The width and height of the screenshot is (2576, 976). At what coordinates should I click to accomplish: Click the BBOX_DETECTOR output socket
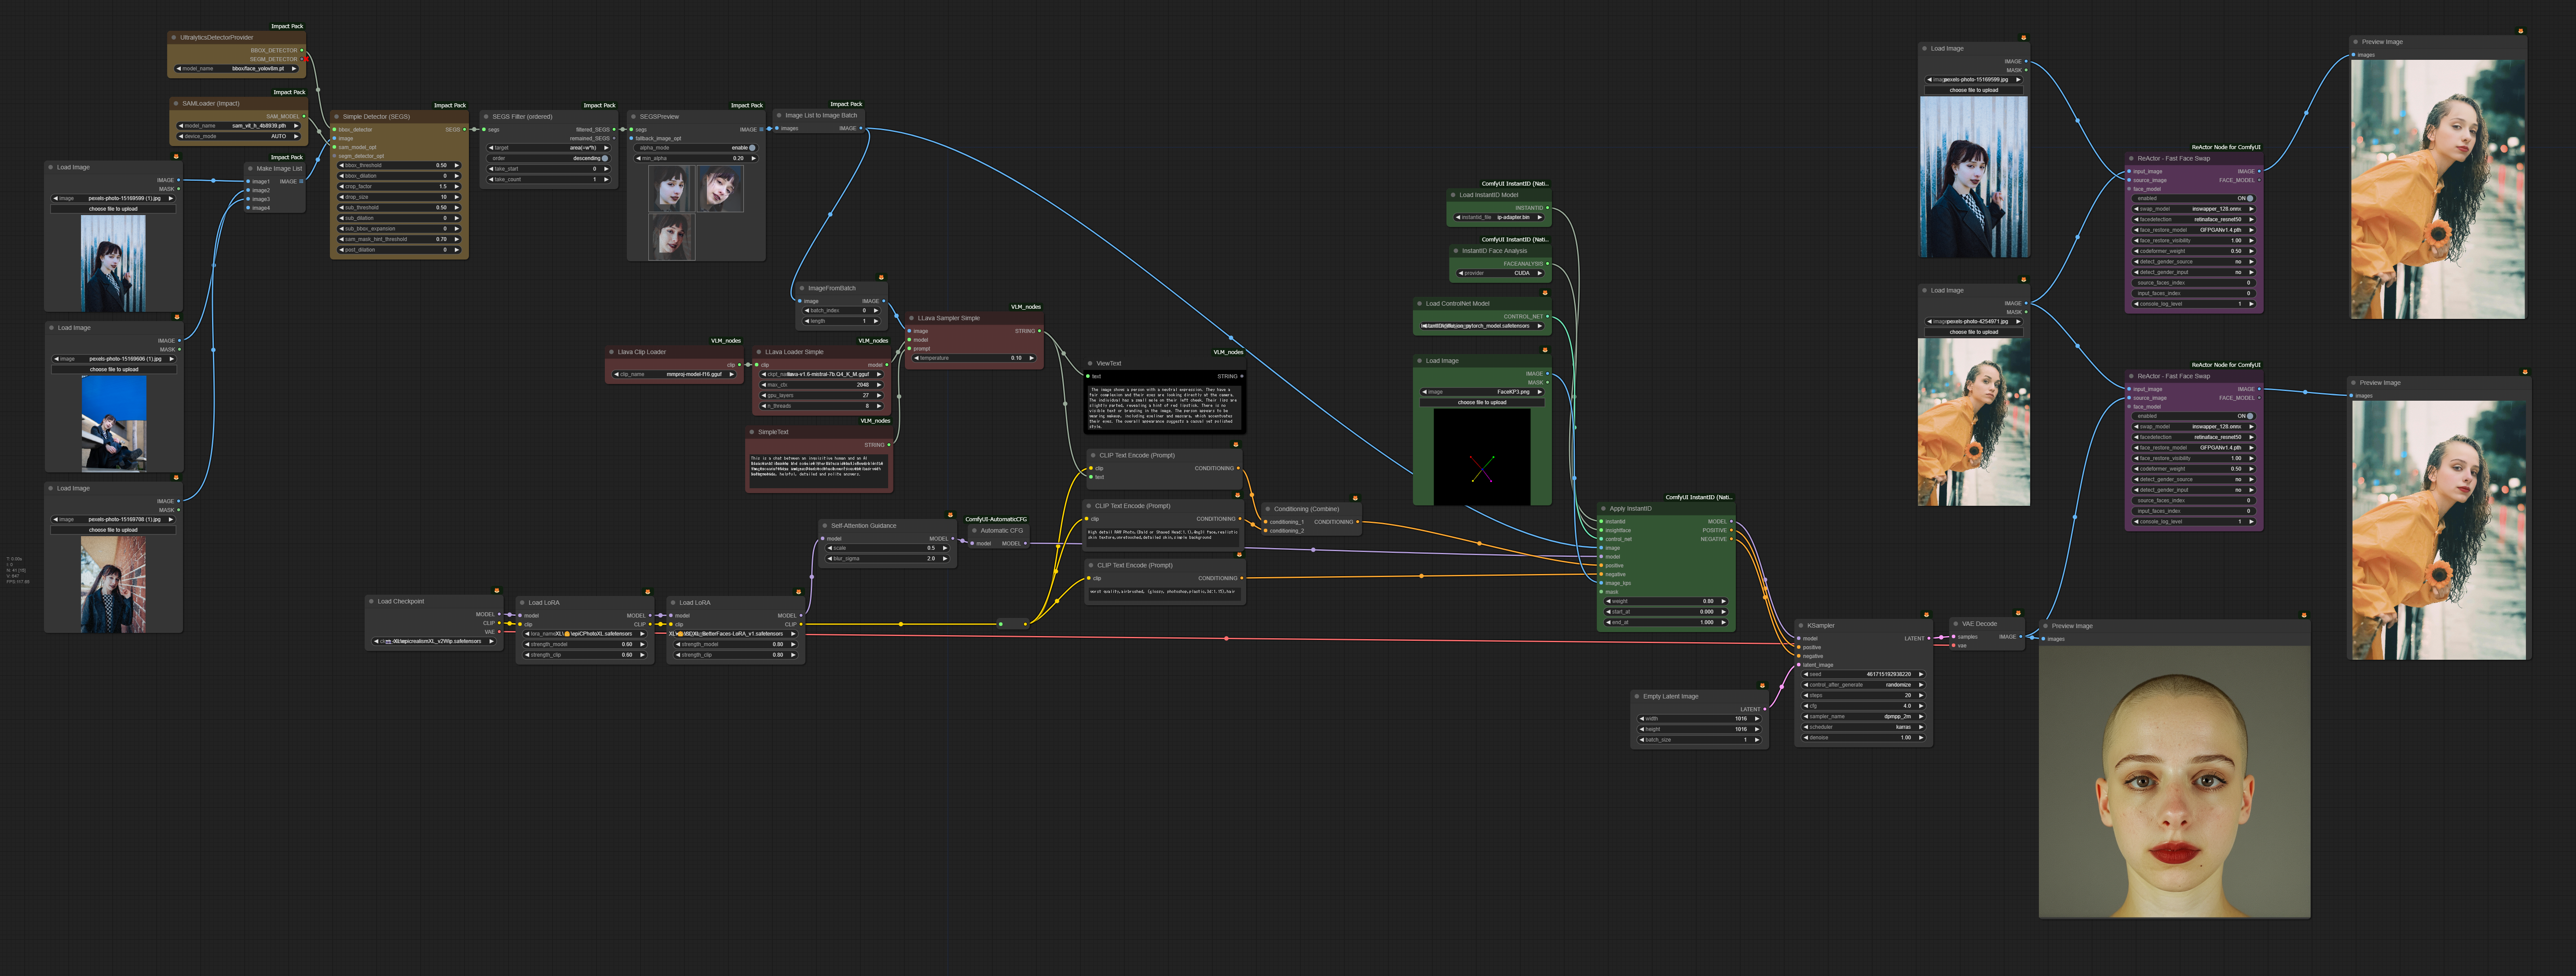(x=302, y=50)
